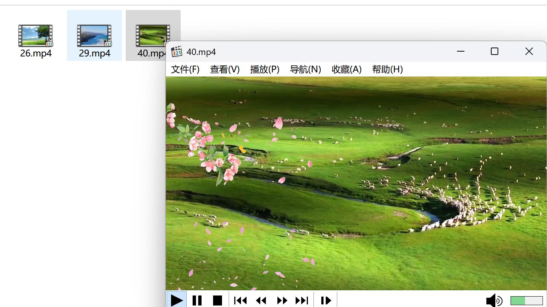Open the 查看(V) menu
This screenshot has width=547, height=307.
[225, 69]
